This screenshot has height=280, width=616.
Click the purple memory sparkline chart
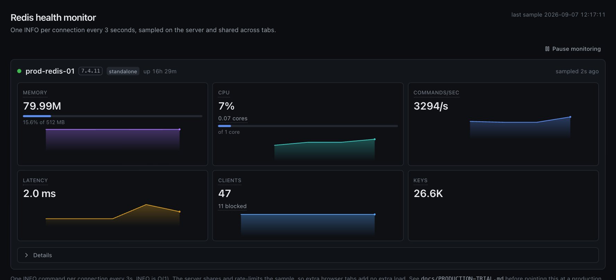point(113,139)
